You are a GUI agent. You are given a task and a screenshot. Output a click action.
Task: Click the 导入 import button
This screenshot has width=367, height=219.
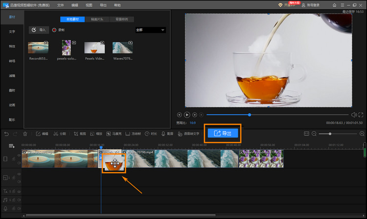[39, 30]
